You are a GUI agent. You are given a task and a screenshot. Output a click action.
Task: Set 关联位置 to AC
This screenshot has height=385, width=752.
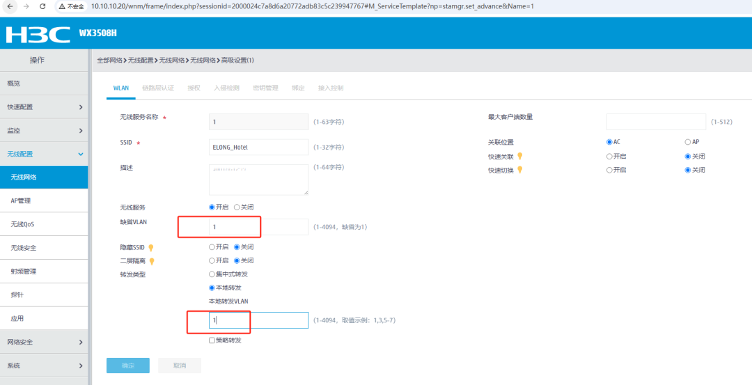click(609, 142)
